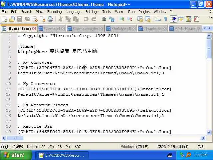
Task: Click vertical scrollbar down arrow
Action: tap(209, 132)
